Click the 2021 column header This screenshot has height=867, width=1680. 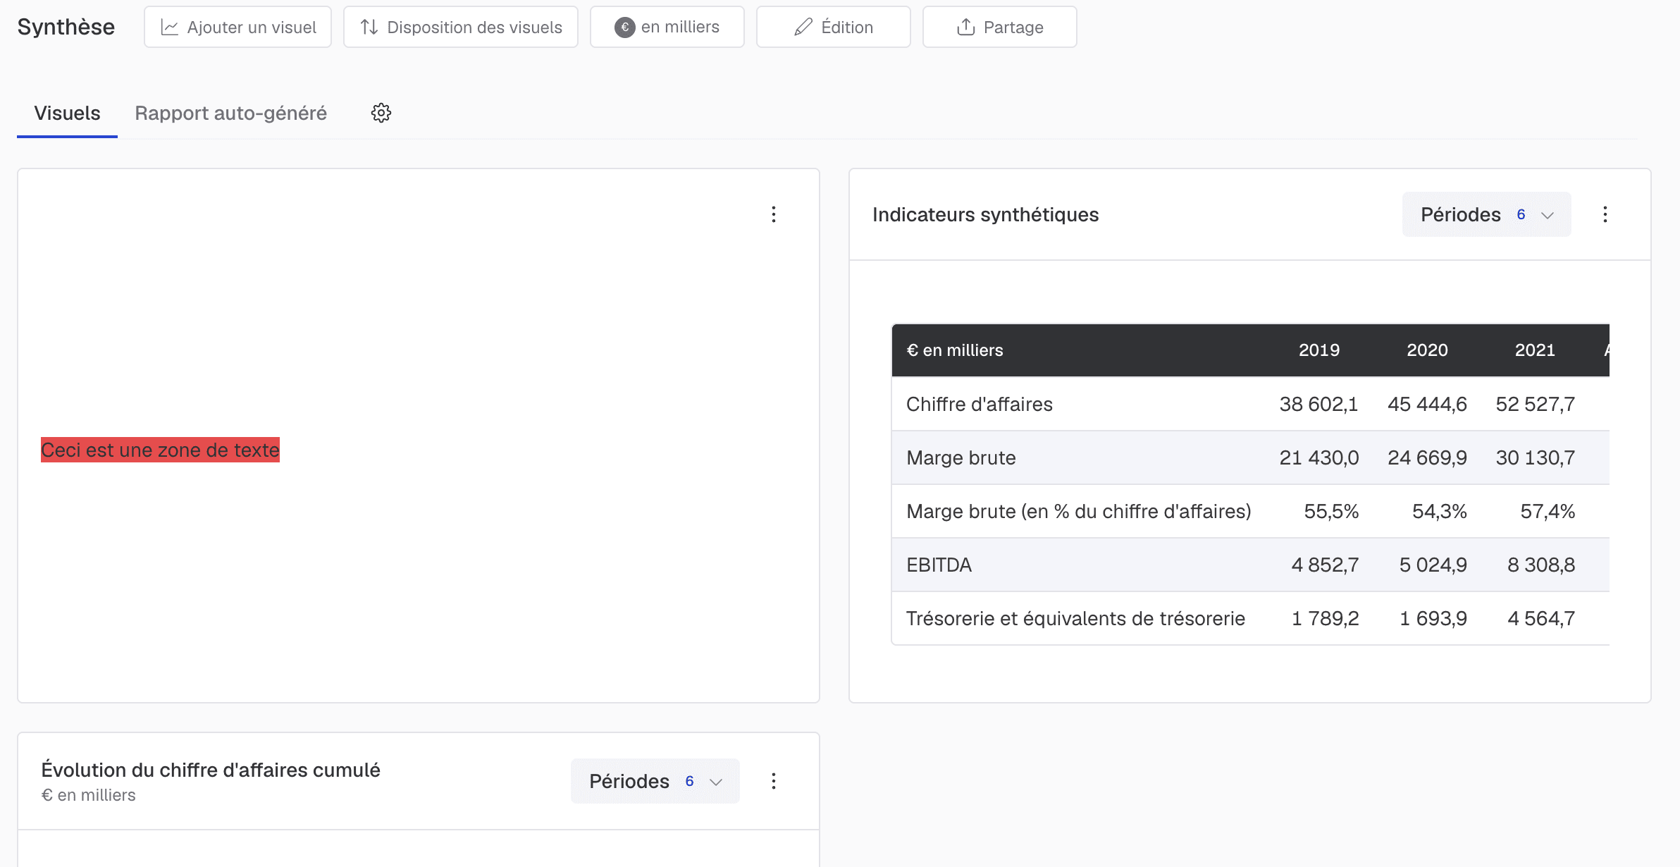coord(1535,350)
